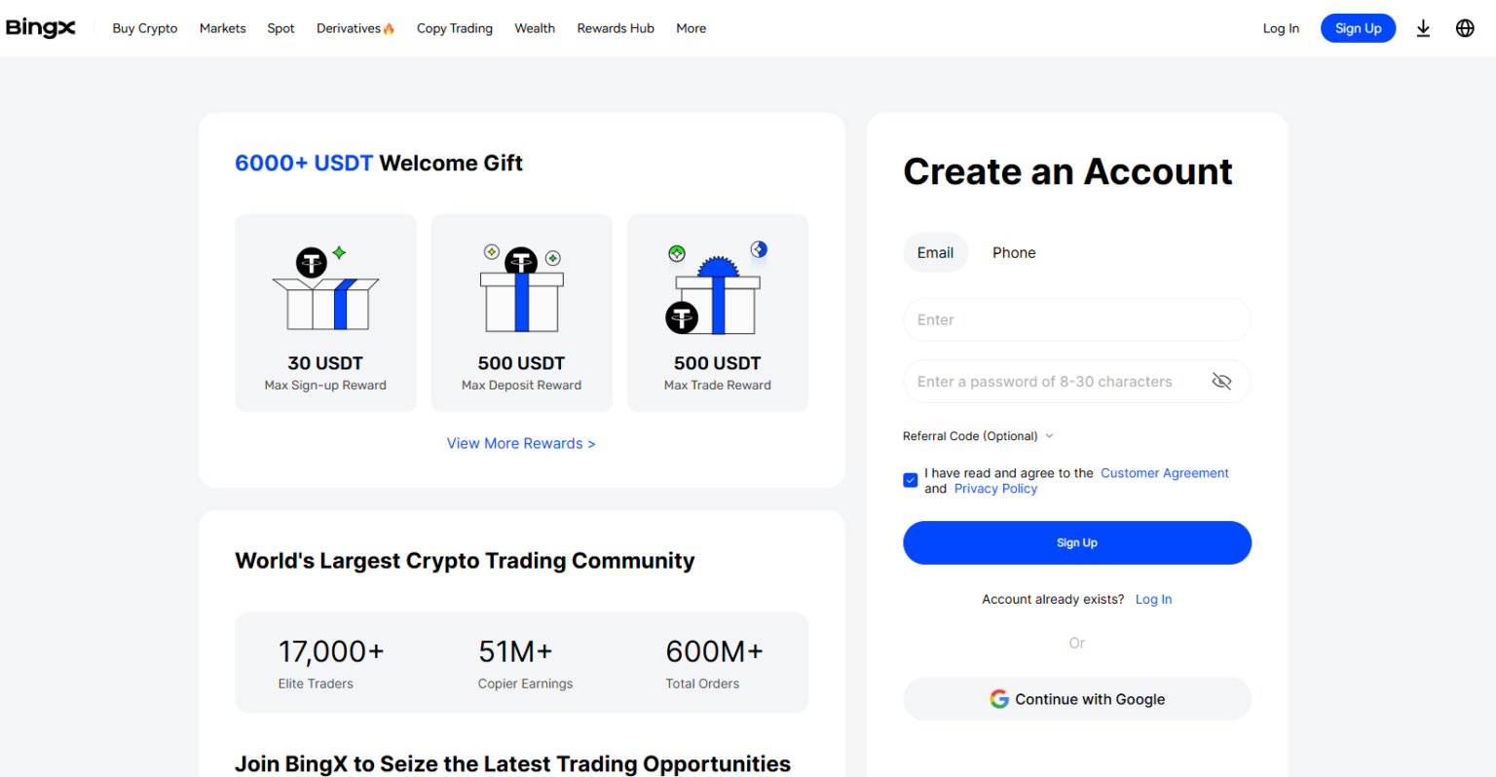The height and width of the screenshot is (777, 1496).
Task: Click the Derivatives flame icon
Action: click(x=389, y=28)
